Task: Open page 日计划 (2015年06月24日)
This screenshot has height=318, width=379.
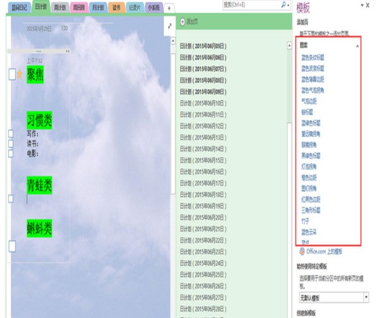Action: 203,263
